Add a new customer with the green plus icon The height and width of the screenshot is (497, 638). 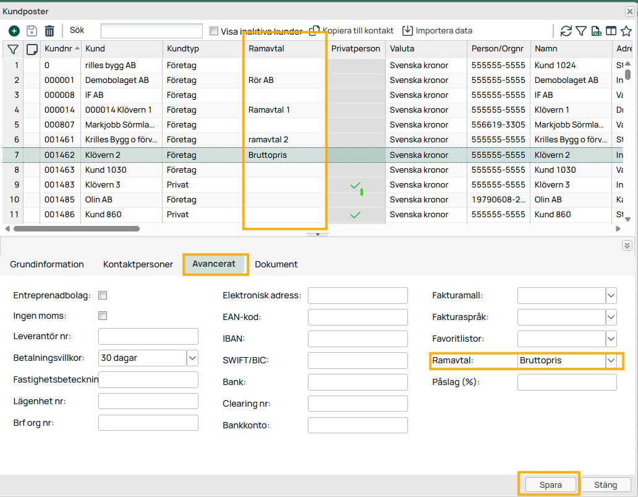(x=14, y=31)
